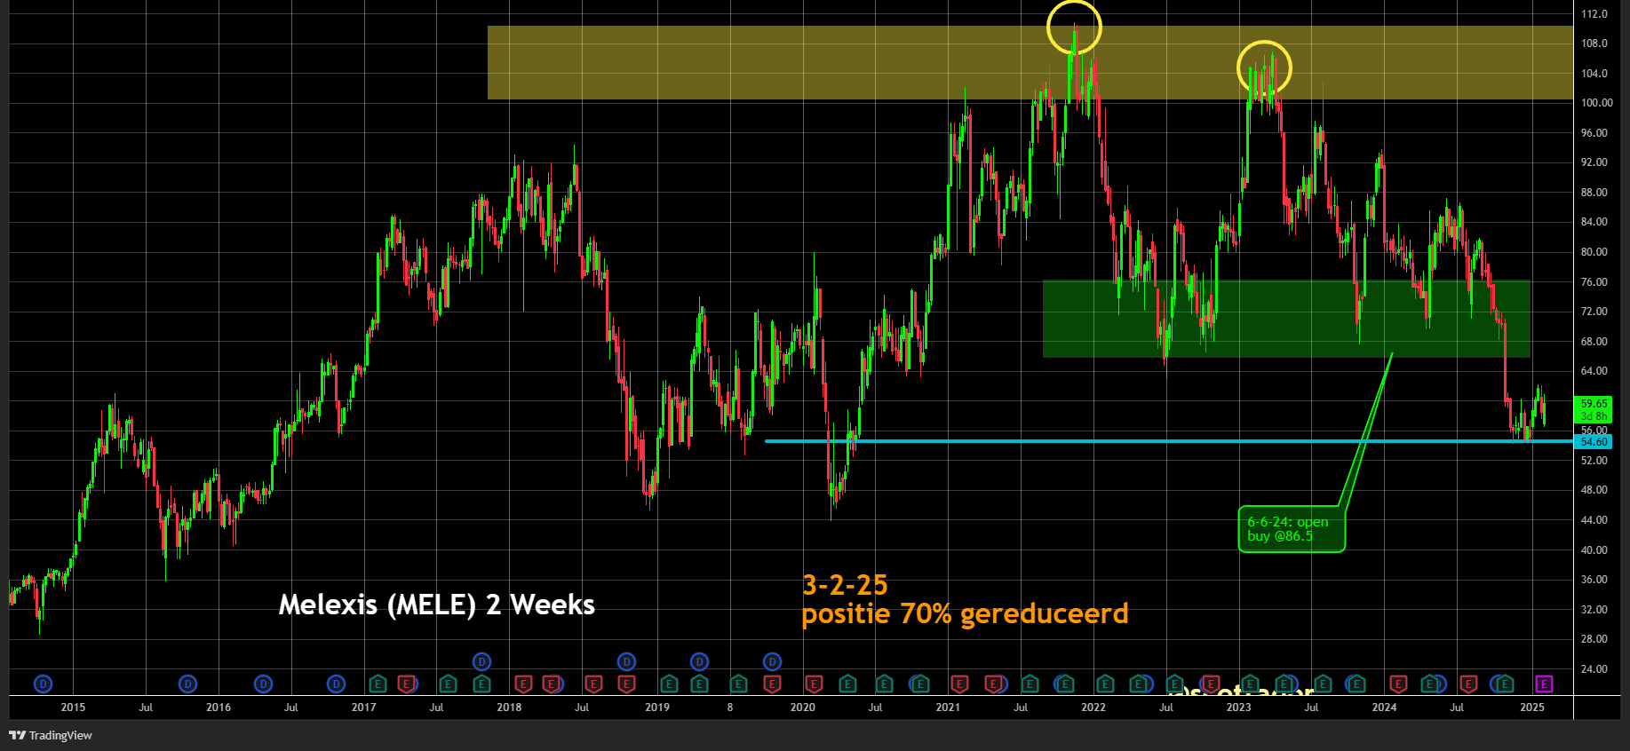Open the magenta upcoming earnings marker near 2025

(x=1545, y=684)
